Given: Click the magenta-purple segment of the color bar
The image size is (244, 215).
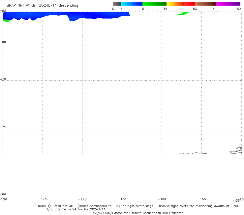Looking at the screenshot, I should pyautogui.click(x=228, y=4).
